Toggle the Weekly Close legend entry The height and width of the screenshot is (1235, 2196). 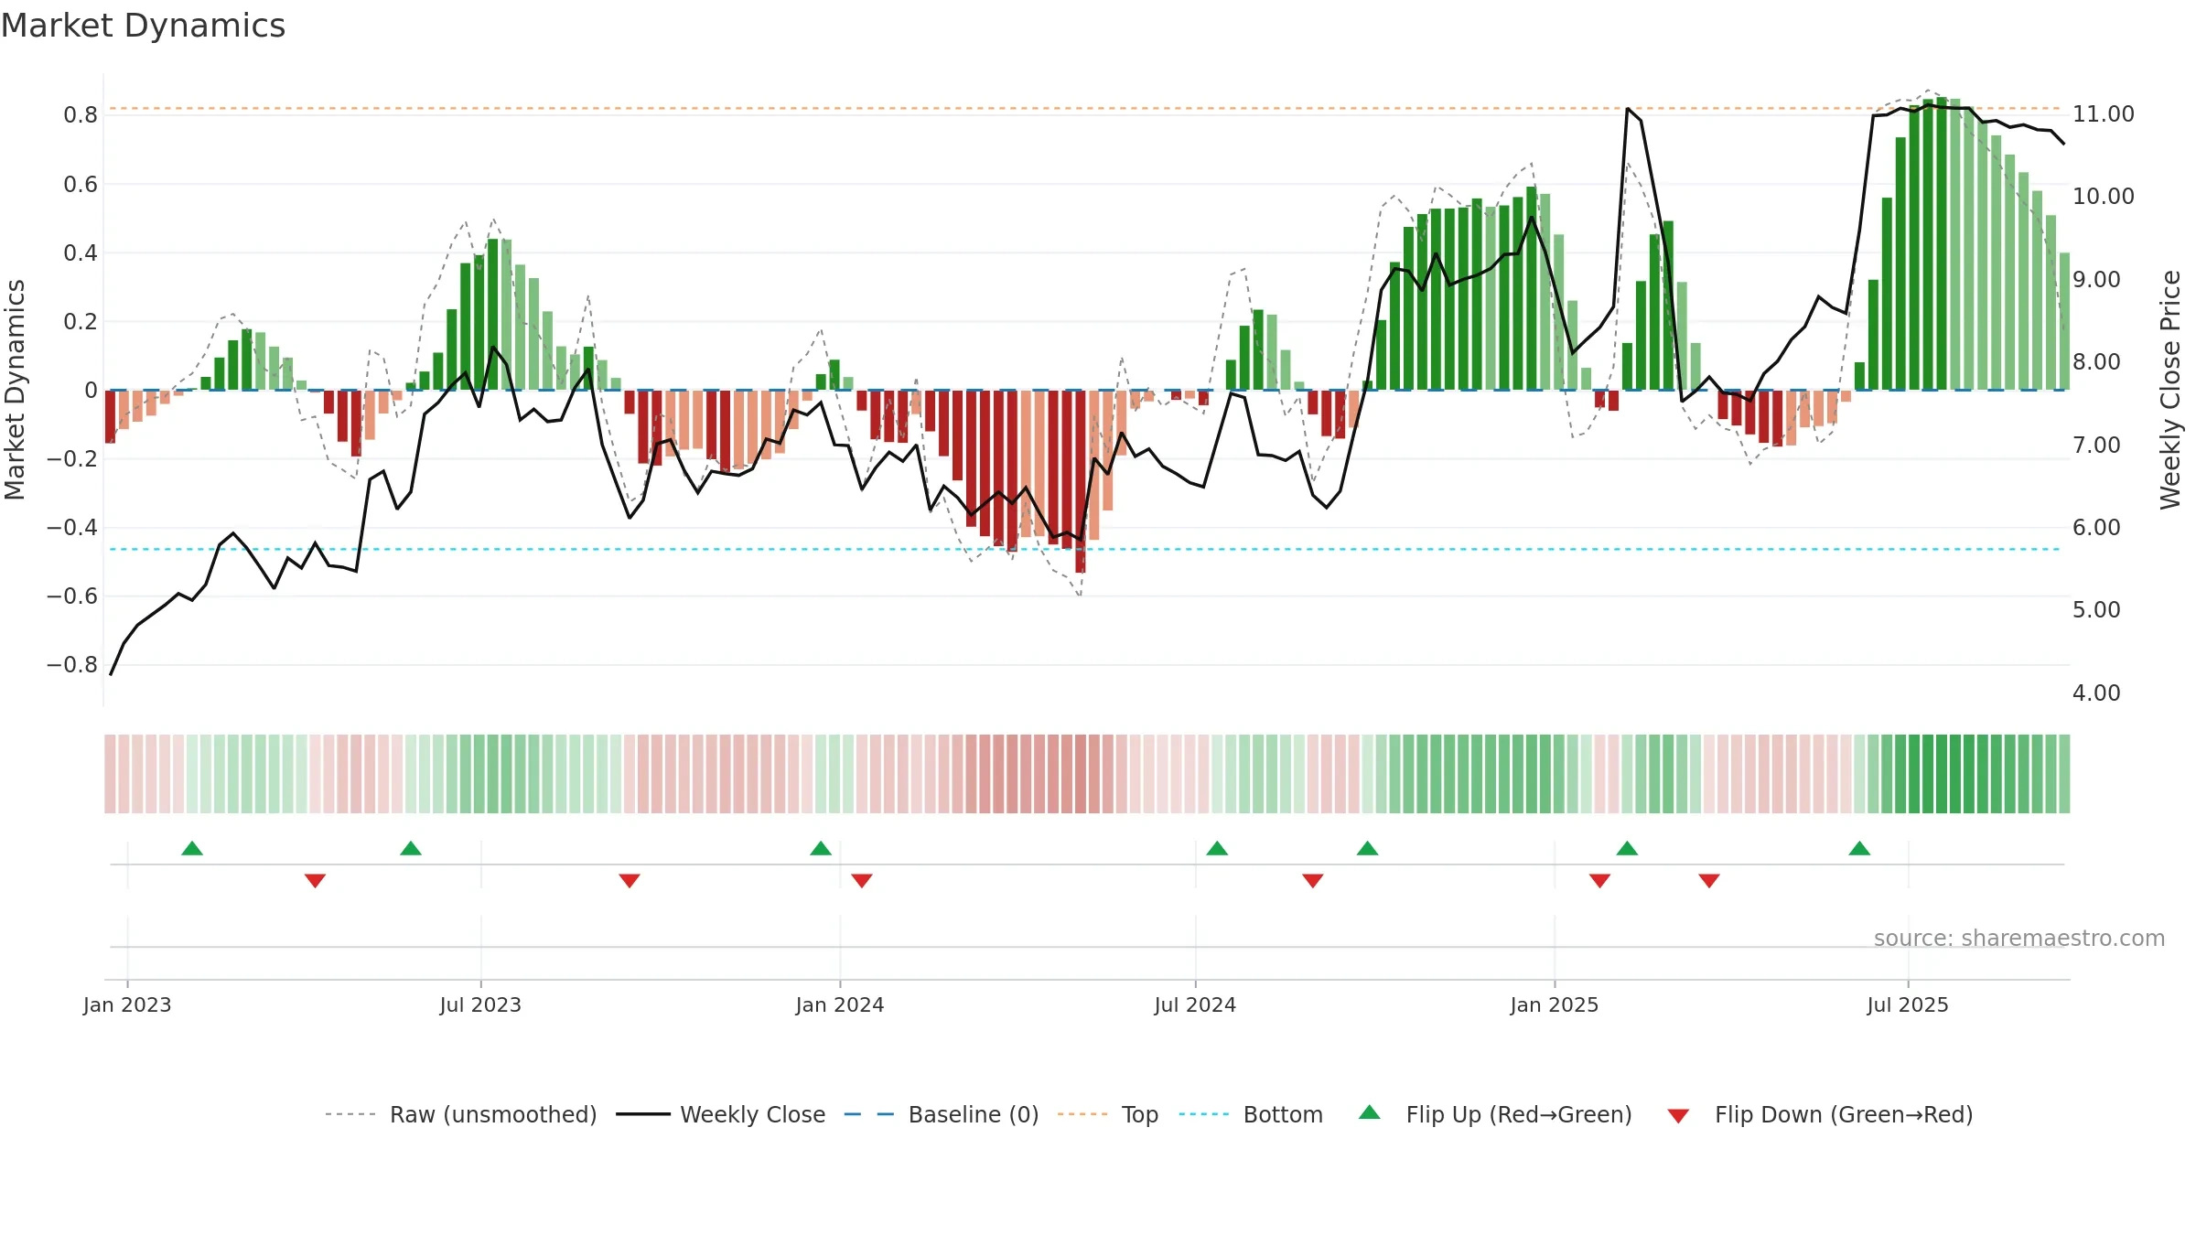click(x=721, y=1114)
